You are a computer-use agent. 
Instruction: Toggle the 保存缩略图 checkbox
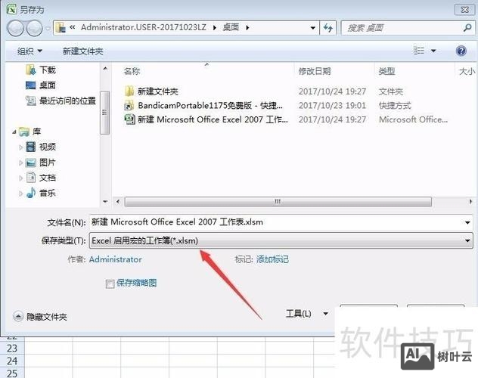coord(110,283)
